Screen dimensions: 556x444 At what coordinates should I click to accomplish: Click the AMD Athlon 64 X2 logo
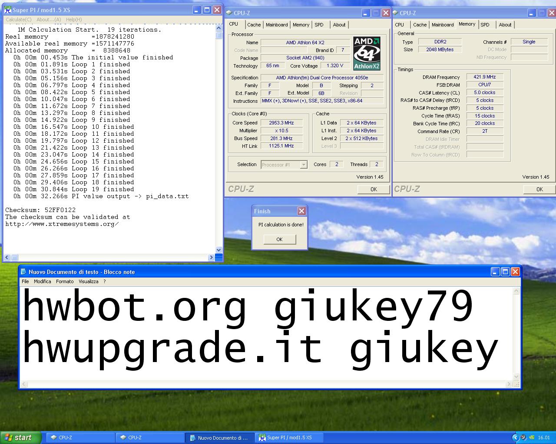pos(367,53)
